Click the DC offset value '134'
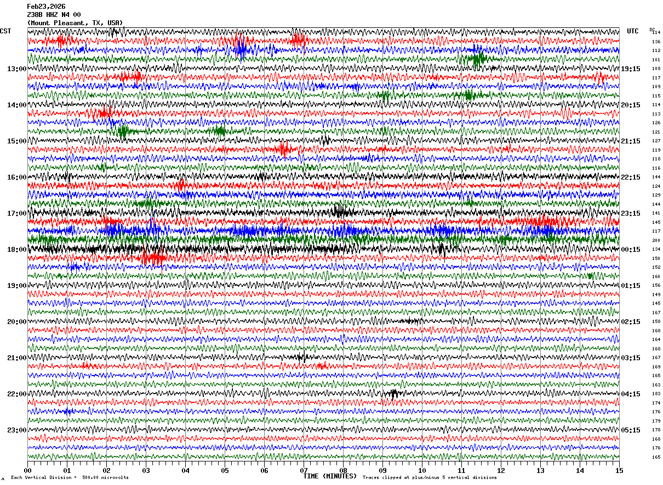Screen dimensions: 663x485 pyautogui.click(x=656, y=249)
